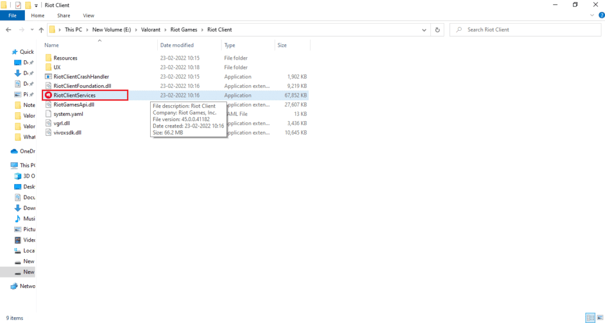Navigate to This PC breadcrumb
The image size is (605, 323).
click(x=73, y=30)
